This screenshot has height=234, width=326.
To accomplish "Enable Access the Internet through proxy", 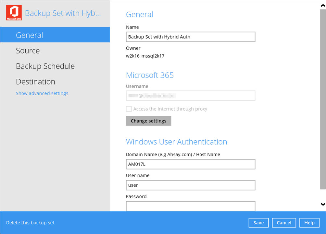I will 129,109.
